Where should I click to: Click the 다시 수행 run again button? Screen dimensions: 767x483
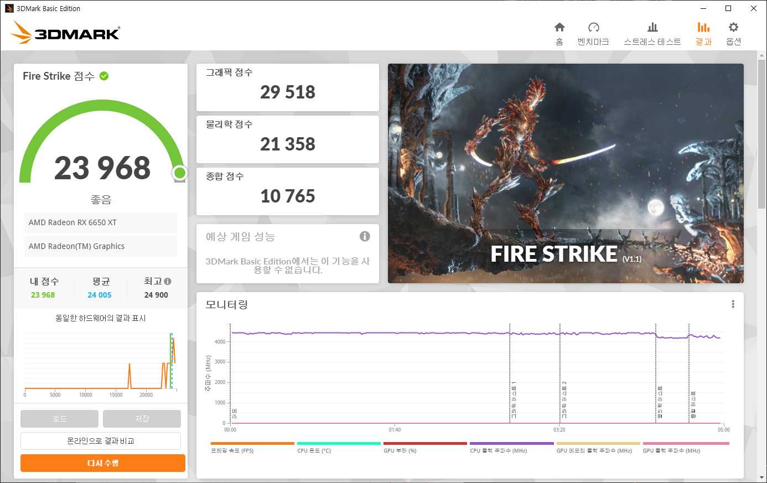(103, 463)
